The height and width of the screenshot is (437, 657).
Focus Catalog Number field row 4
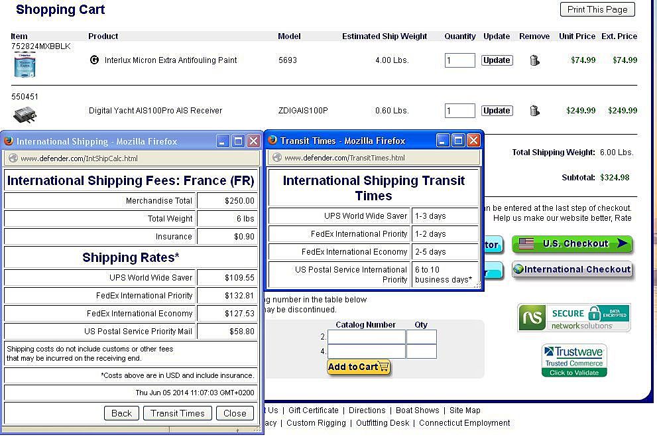click(366, 351)
